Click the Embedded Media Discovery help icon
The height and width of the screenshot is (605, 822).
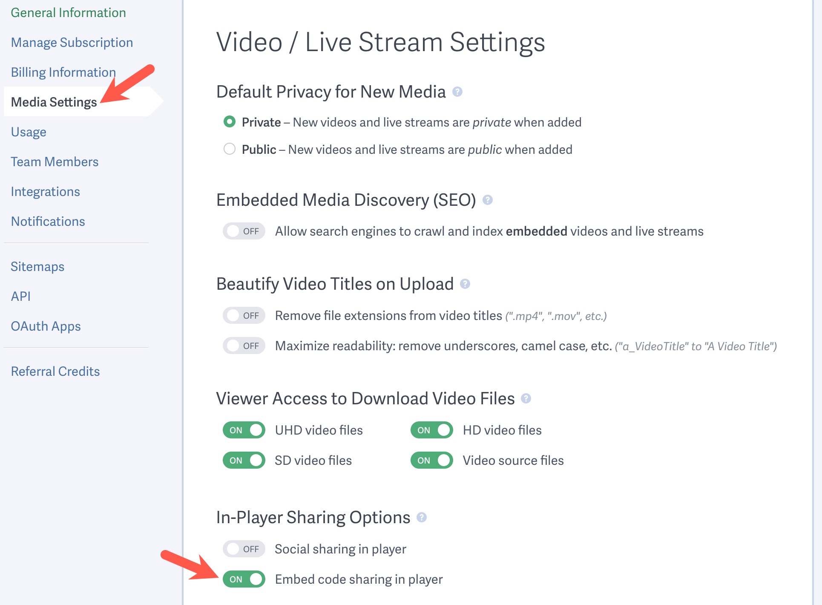(489, 199)
